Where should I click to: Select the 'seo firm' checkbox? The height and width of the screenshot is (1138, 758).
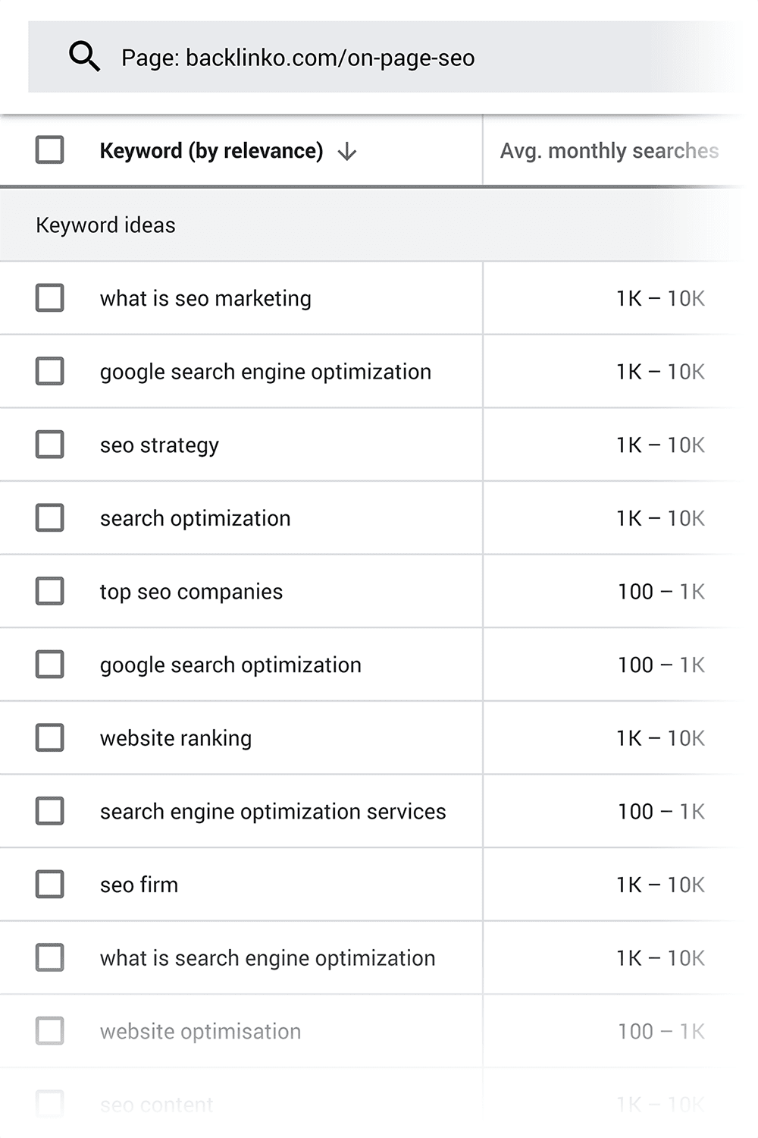(x=50, y=885)
